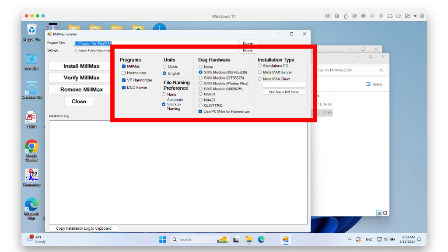Browse for the Program Files folder
The height and width of the screenshot is (252, 448).
pyautogui.click(x=248, y=43)
